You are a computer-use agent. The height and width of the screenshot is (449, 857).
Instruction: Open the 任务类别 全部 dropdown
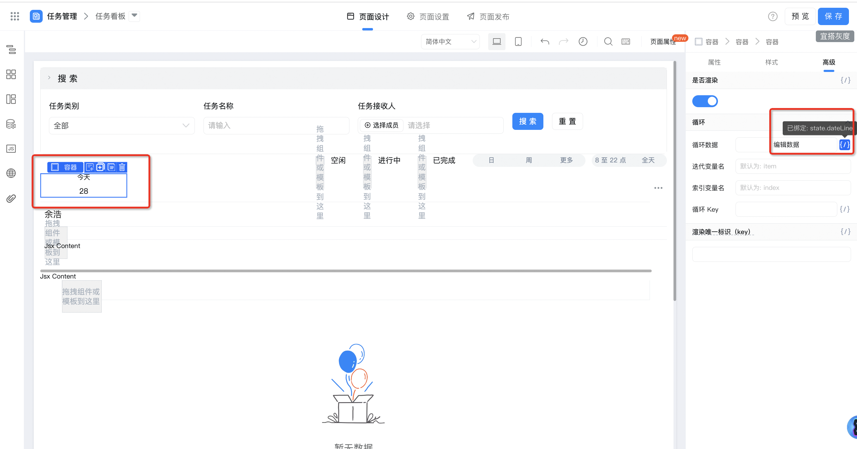click(x=122, y=125)
